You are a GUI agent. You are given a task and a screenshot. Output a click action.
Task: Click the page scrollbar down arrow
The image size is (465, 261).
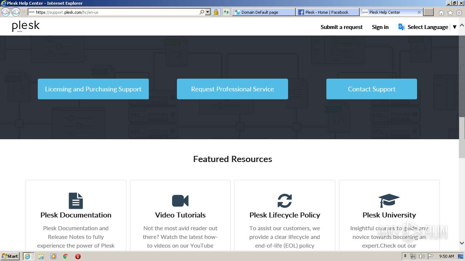tap(462, 243)
